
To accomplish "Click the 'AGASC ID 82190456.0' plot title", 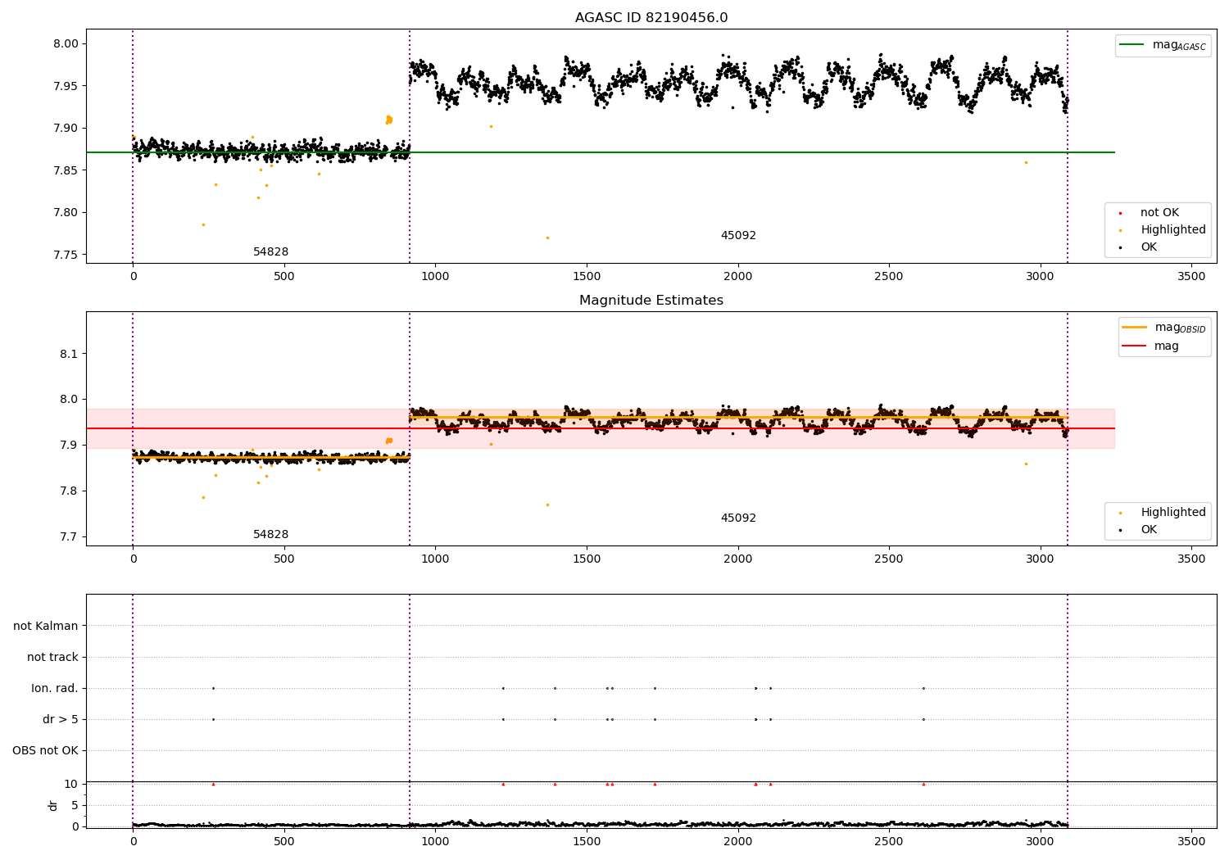I will pyautogui.click(x=651, y=18).
